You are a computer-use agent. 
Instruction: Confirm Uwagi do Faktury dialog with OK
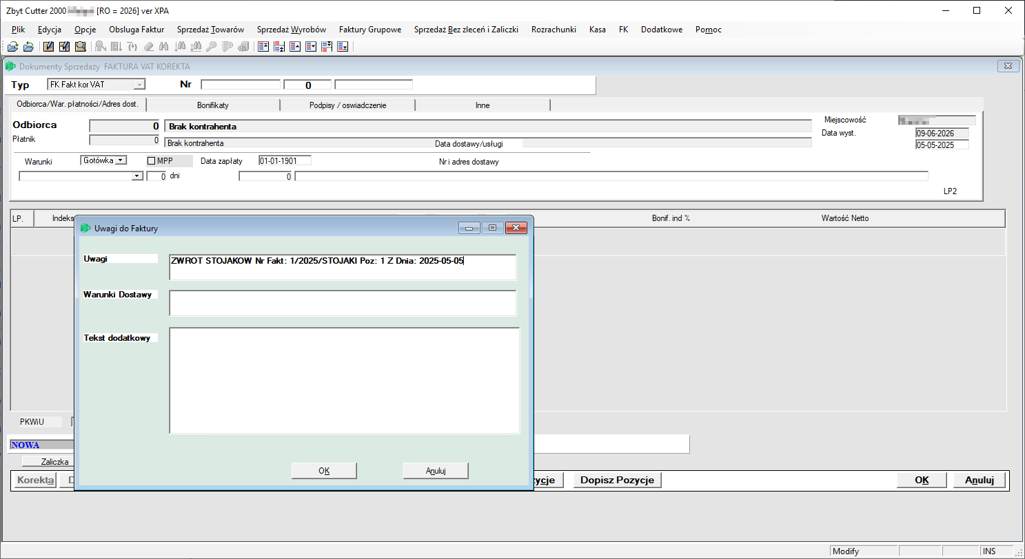click(x=324, y=471)
